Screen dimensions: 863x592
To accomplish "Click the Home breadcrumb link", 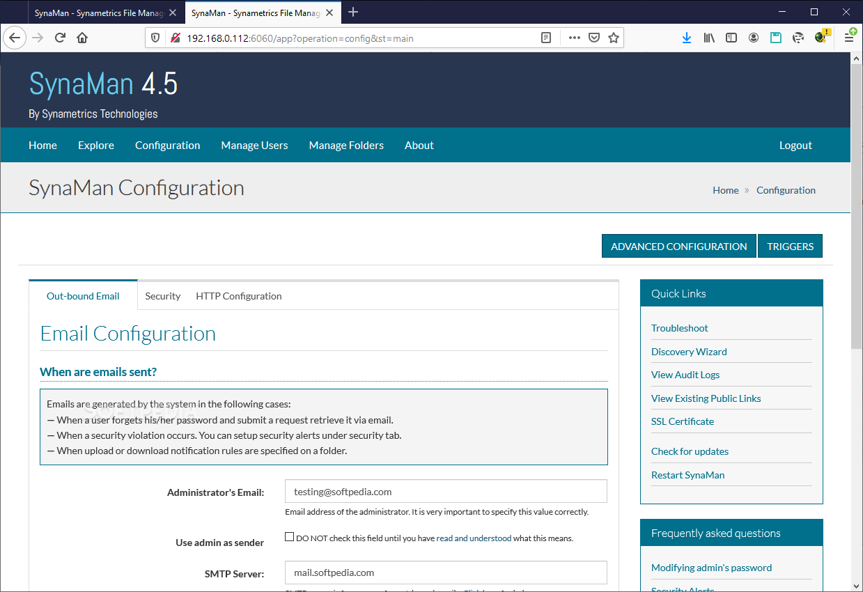I will [x=725, y=190].
